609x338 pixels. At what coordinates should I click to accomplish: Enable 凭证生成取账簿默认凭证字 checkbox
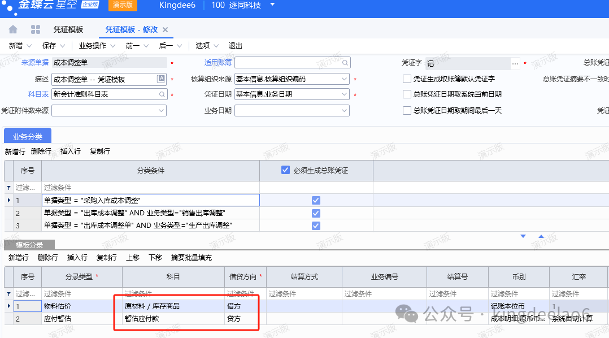(407, 79)
